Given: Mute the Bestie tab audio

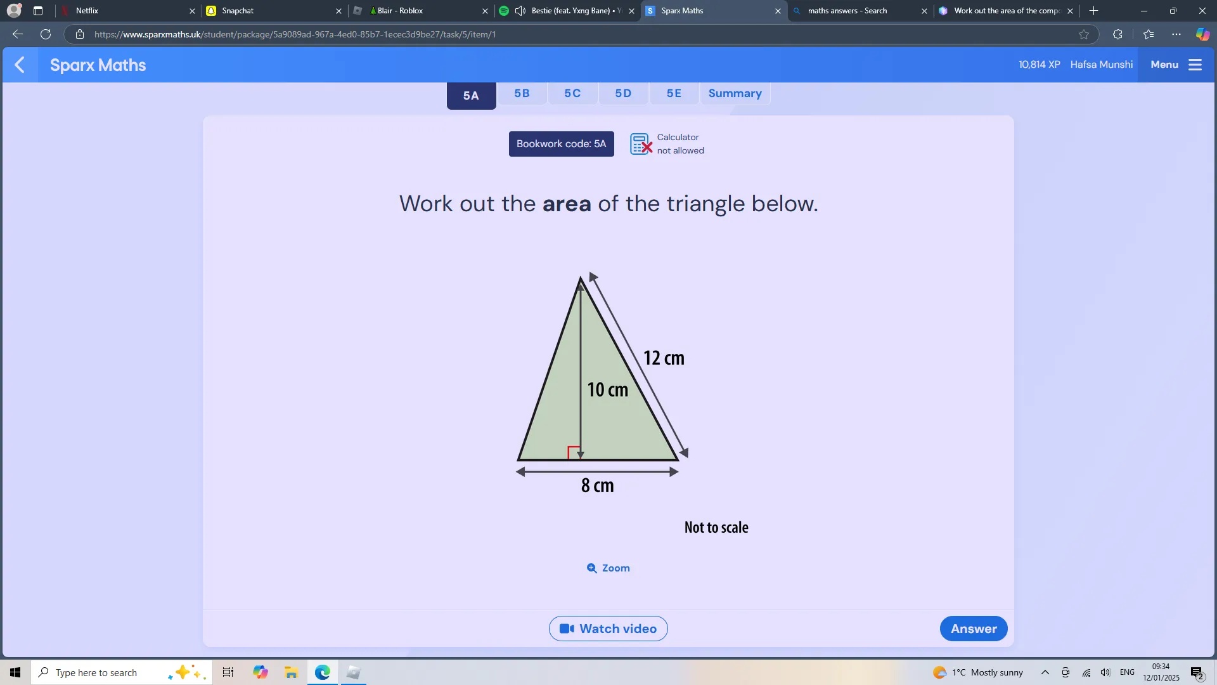Looking at the screenshot, I should 520,11.
